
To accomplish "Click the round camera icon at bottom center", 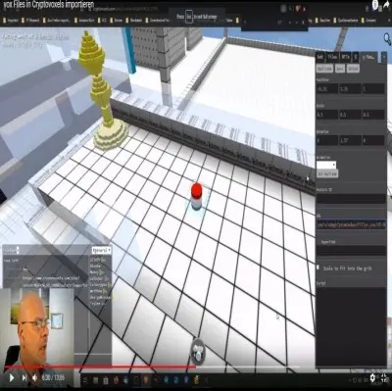I will 198,352.
